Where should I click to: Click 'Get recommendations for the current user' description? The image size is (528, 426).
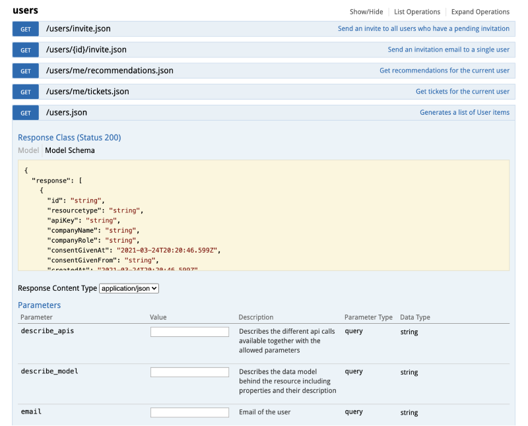(444, 71)
